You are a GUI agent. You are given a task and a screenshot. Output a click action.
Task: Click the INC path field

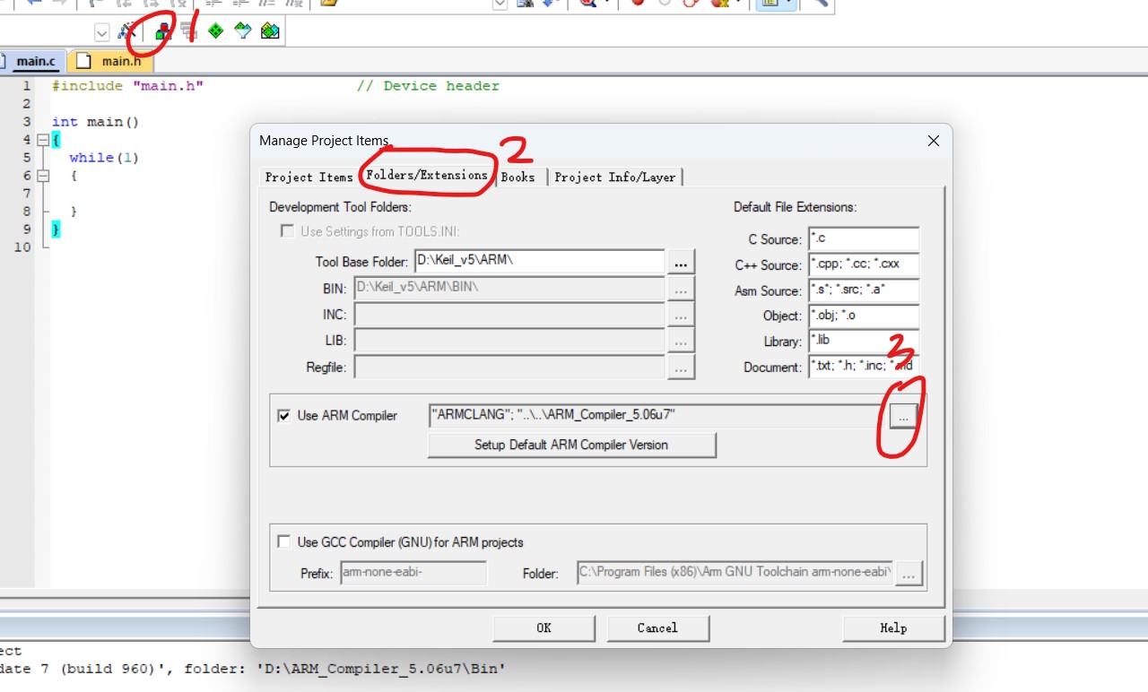click(509, 314)
